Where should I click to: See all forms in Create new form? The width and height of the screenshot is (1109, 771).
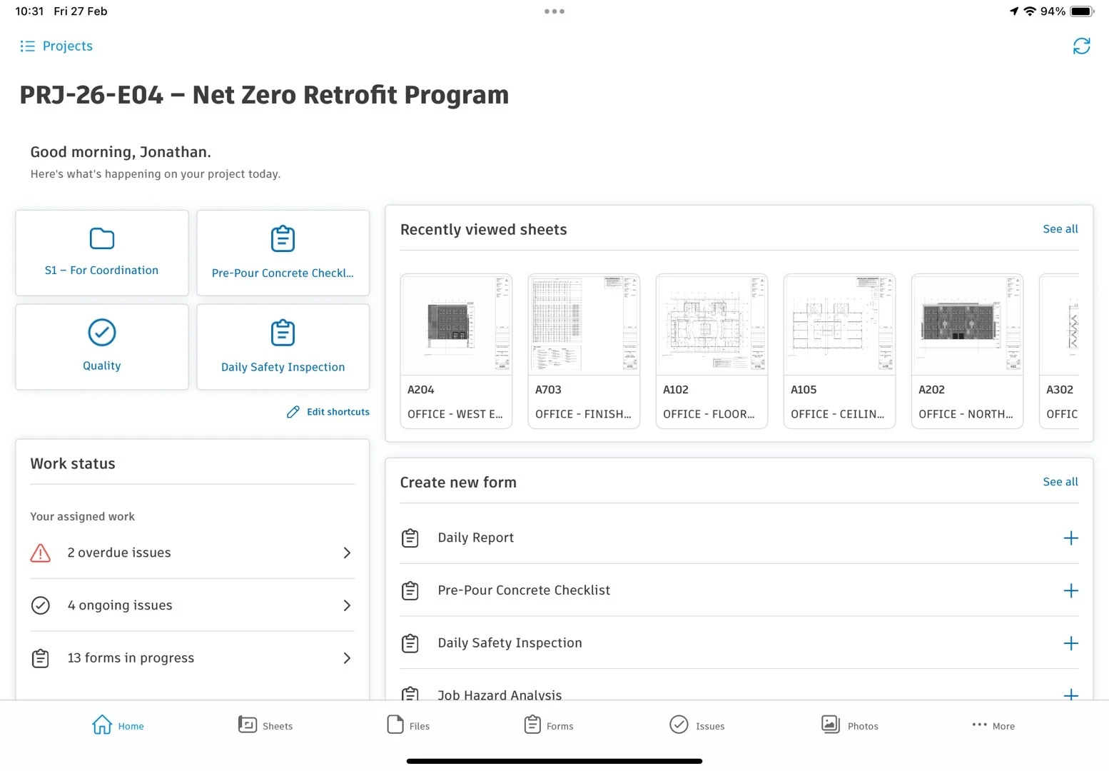[x=1060, y=482]
